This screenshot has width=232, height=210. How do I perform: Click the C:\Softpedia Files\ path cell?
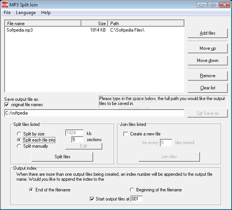click(x=127, y=30)
